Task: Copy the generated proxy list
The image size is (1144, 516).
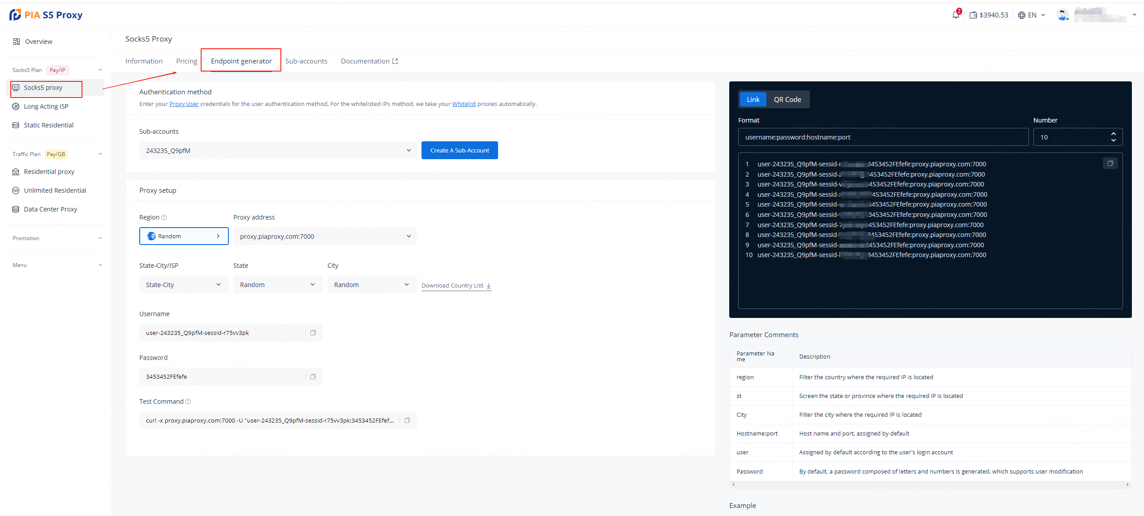Action: coord(1110,164)
